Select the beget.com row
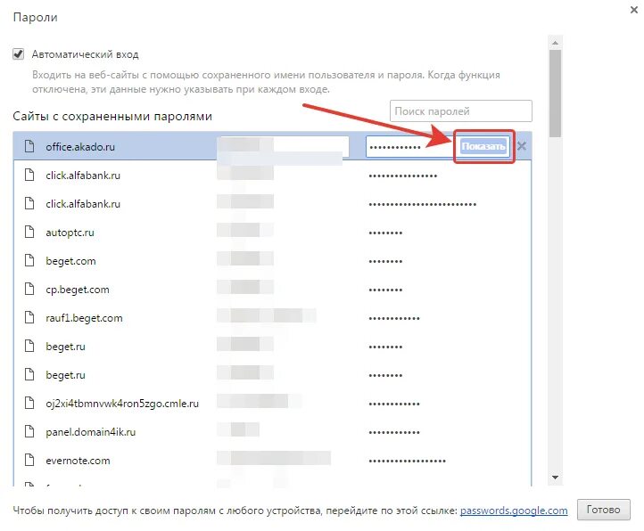Image resolution: width=644 pixels, height=531 pixels. (272, 261)
